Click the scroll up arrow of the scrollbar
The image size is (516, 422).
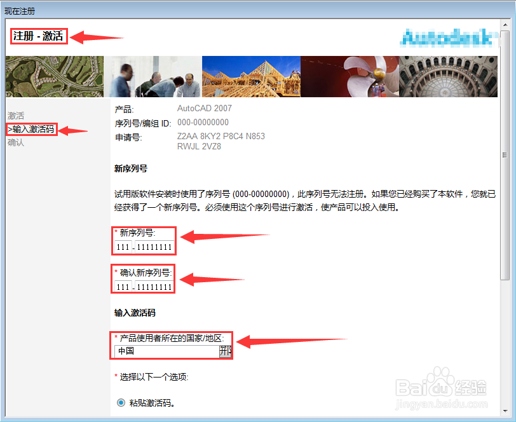click(505, 25)
